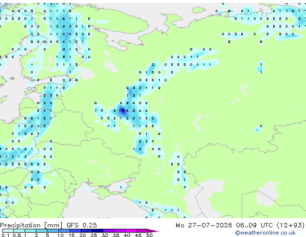Click the legend label '35'
This screenshot has width=306, height=237.
pyautogui.click(x=116, y=235)
